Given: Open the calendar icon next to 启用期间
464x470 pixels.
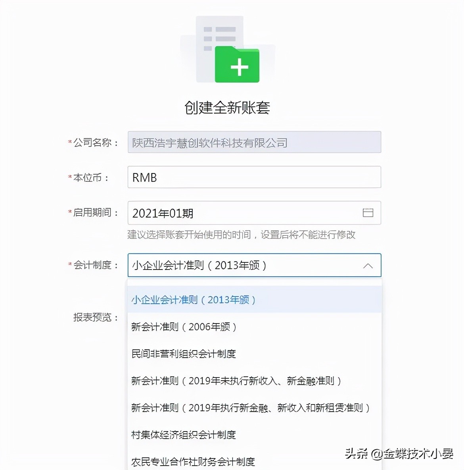Looking at the screenshot, I should [368, 213].
